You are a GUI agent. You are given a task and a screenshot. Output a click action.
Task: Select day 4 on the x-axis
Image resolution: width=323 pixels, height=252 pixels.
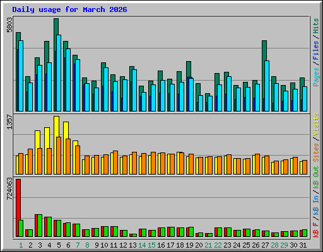(x=49, y=245)
